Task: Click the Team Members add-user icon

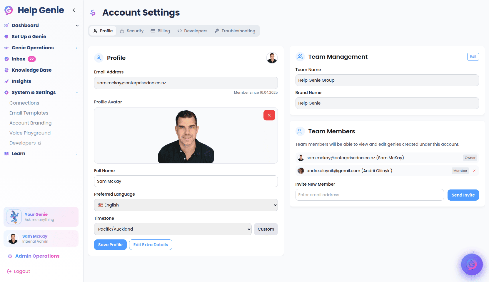Action: click(x=300, y=131)
